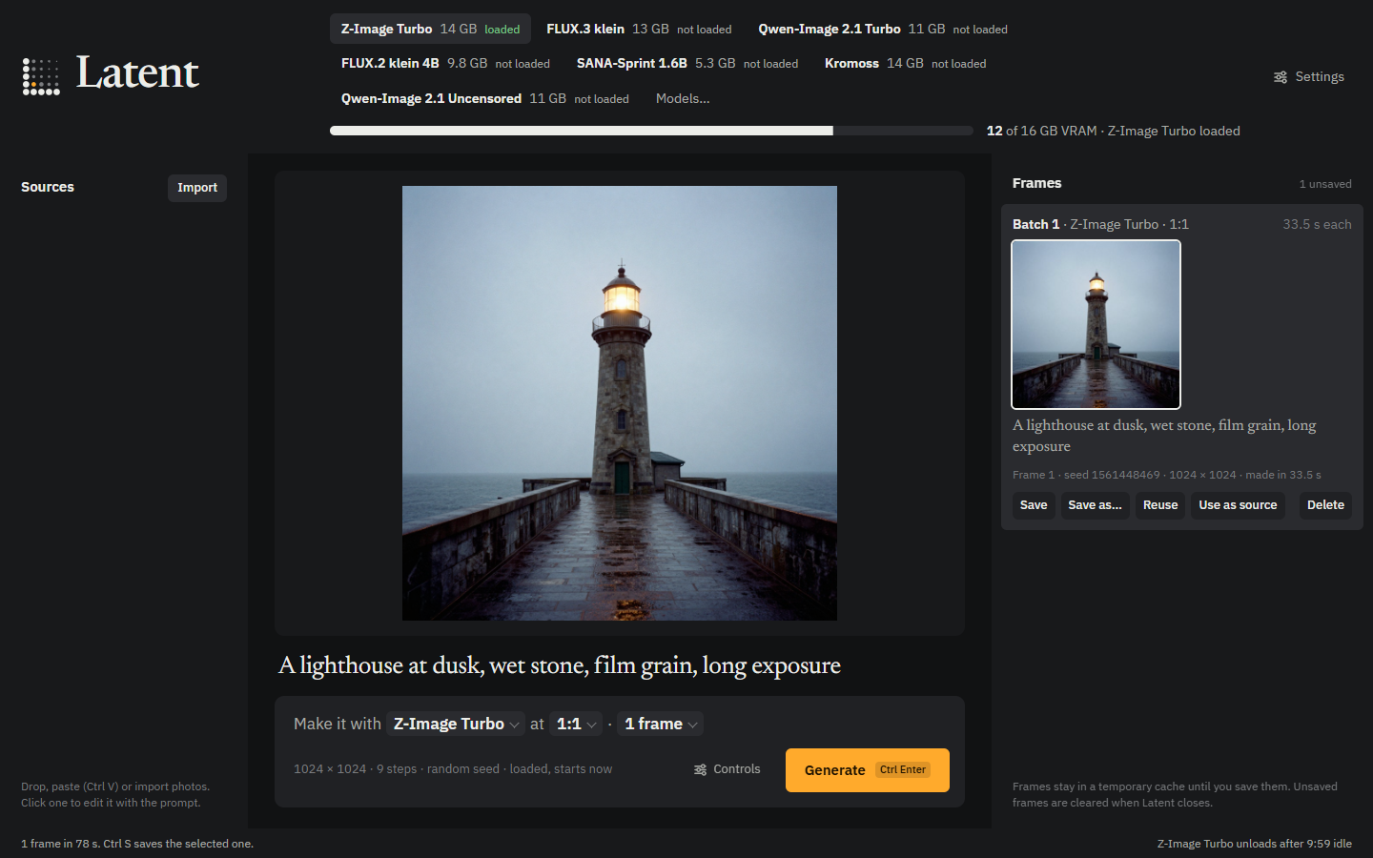Image resolution: width=1373 pixels, height=858 pixels.
Task: Click the 'Batch 1 · Z-Image Turbo · 1:1' header
Action: pos(1100,224)
